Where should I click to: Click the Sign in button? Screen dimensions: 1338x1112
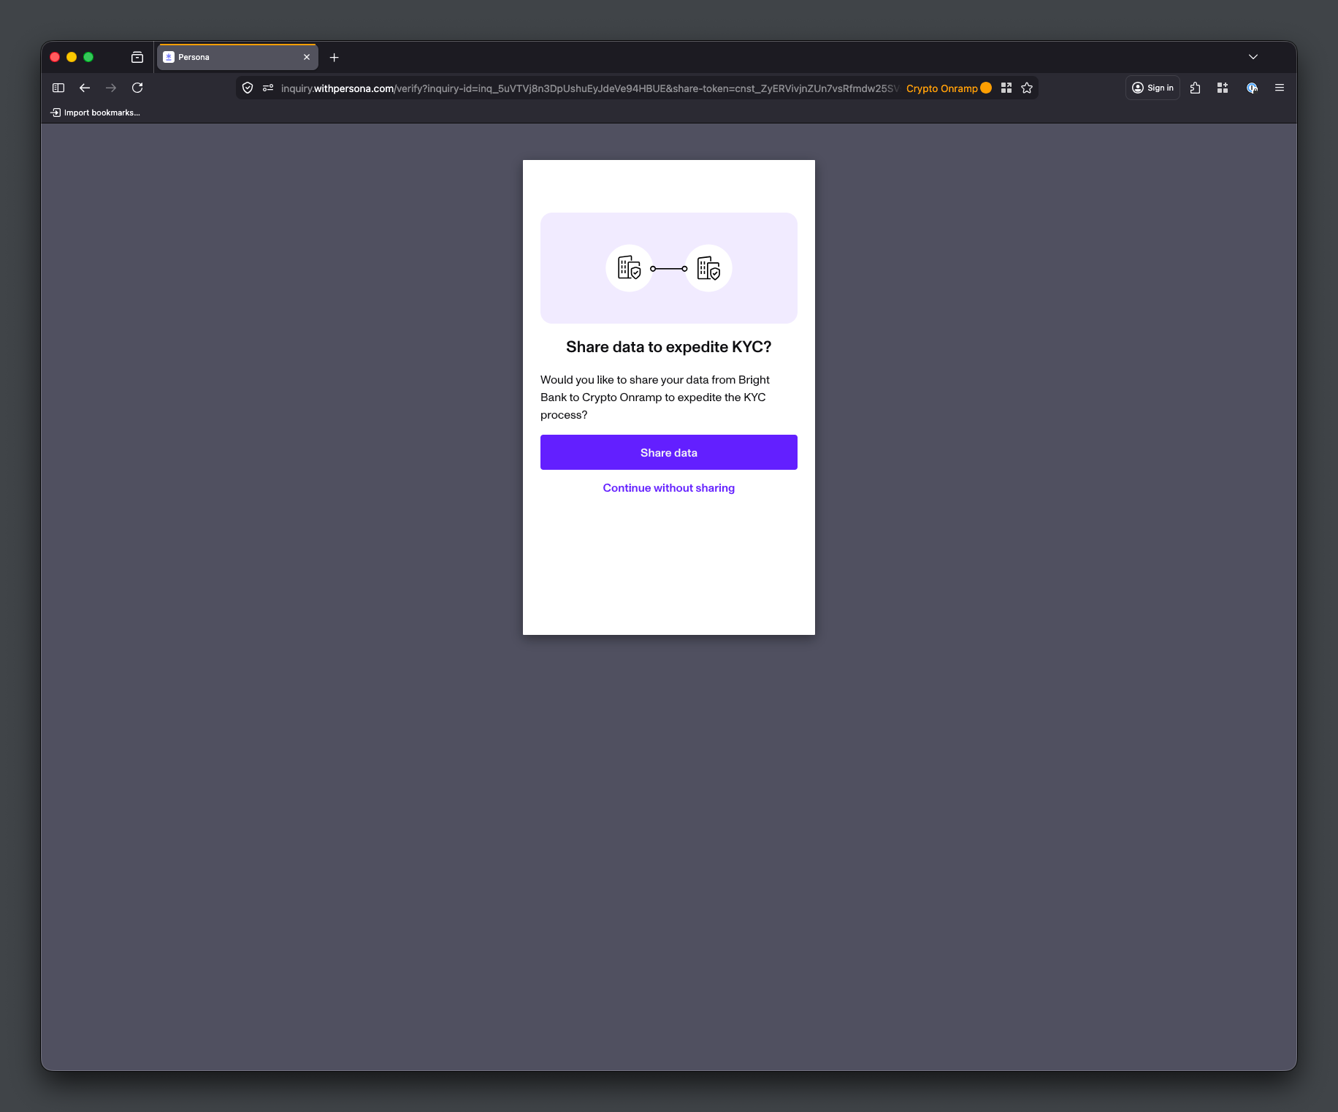click(x=1152, y=88)
